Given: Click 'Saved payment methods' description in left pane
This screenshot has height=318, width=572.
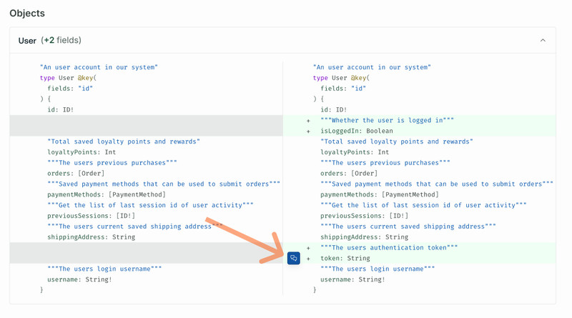Looking at the screenshot, I should (164, 184).
